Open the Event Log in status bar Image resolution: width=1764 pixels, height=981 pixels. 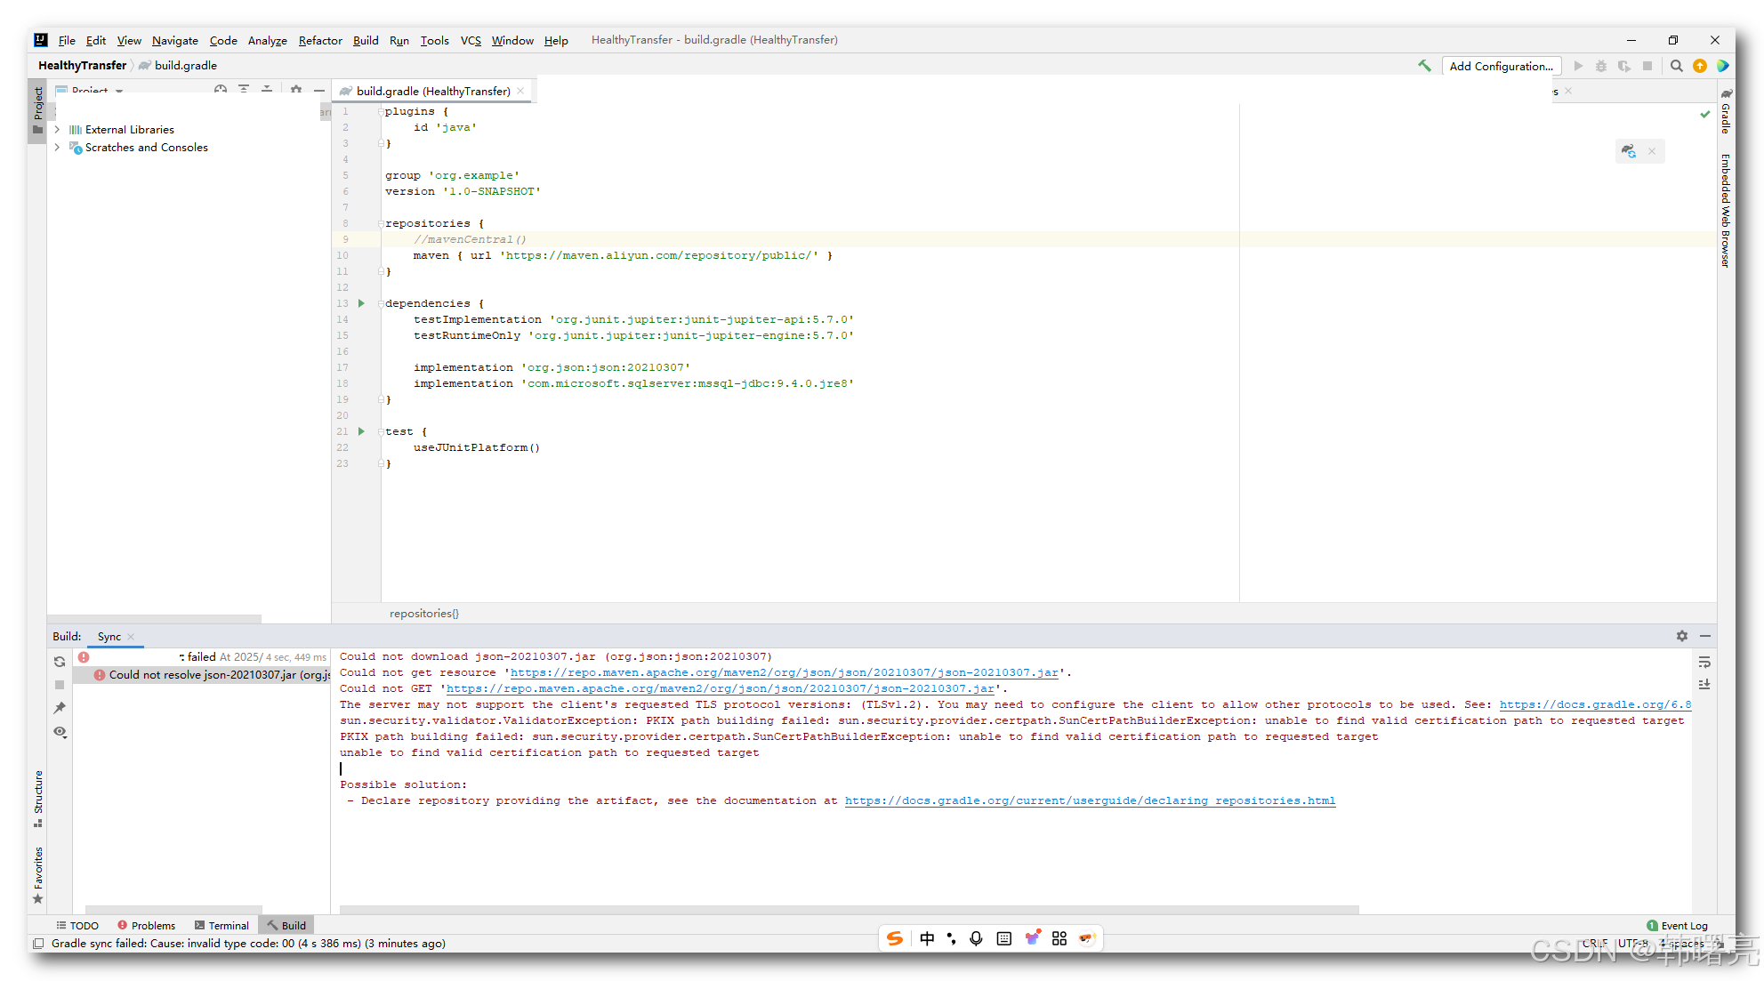click(1677, 926)
